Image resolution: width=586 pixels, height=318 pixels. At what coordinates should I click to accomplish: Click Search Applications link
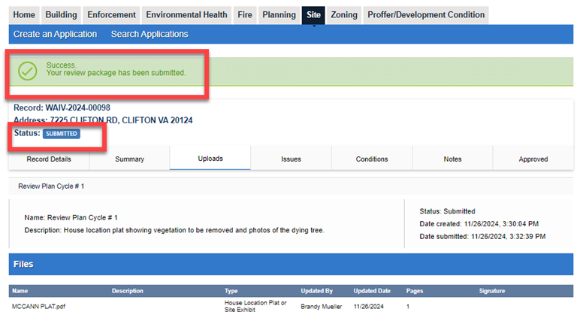pos(150,35)
